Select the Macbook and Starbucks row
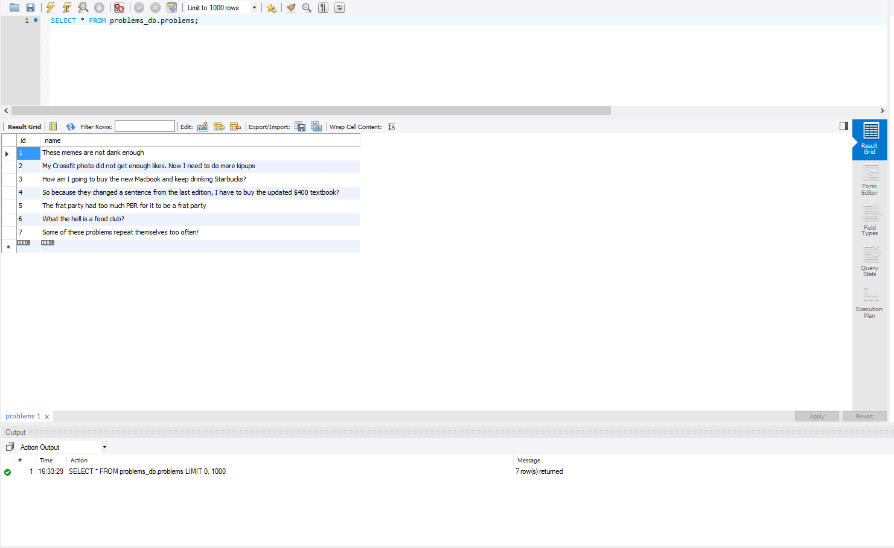Image resolution: width=894 pixels, height=548 pixels. [200, 180]
